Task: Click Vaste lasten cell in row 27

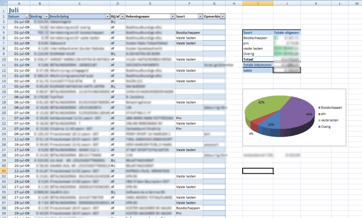Action: coord(189,150)
